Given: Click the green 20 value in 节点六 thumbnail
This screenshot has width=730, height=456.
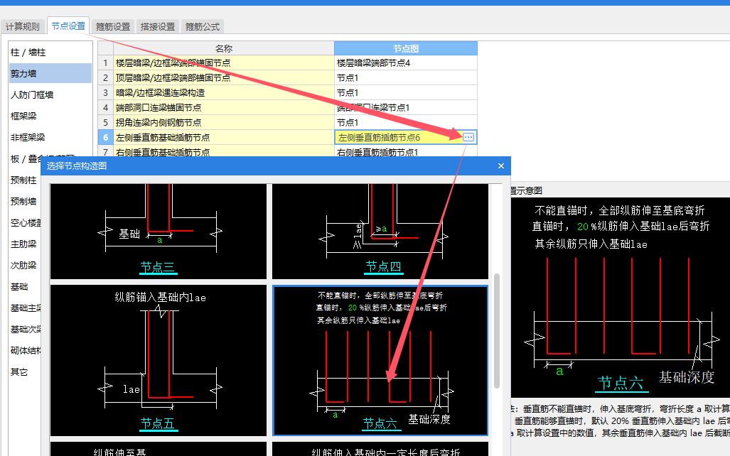Looking at the screenshot, I should click(353, 308).
